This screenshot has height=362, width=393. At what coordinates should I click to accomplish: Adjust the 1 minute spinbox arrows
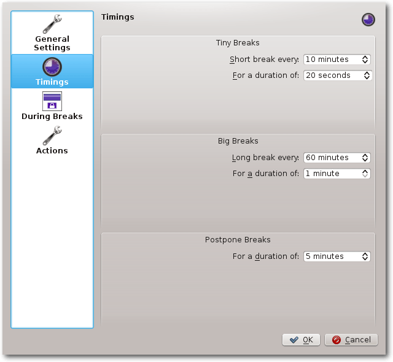(x=365, y=174)
